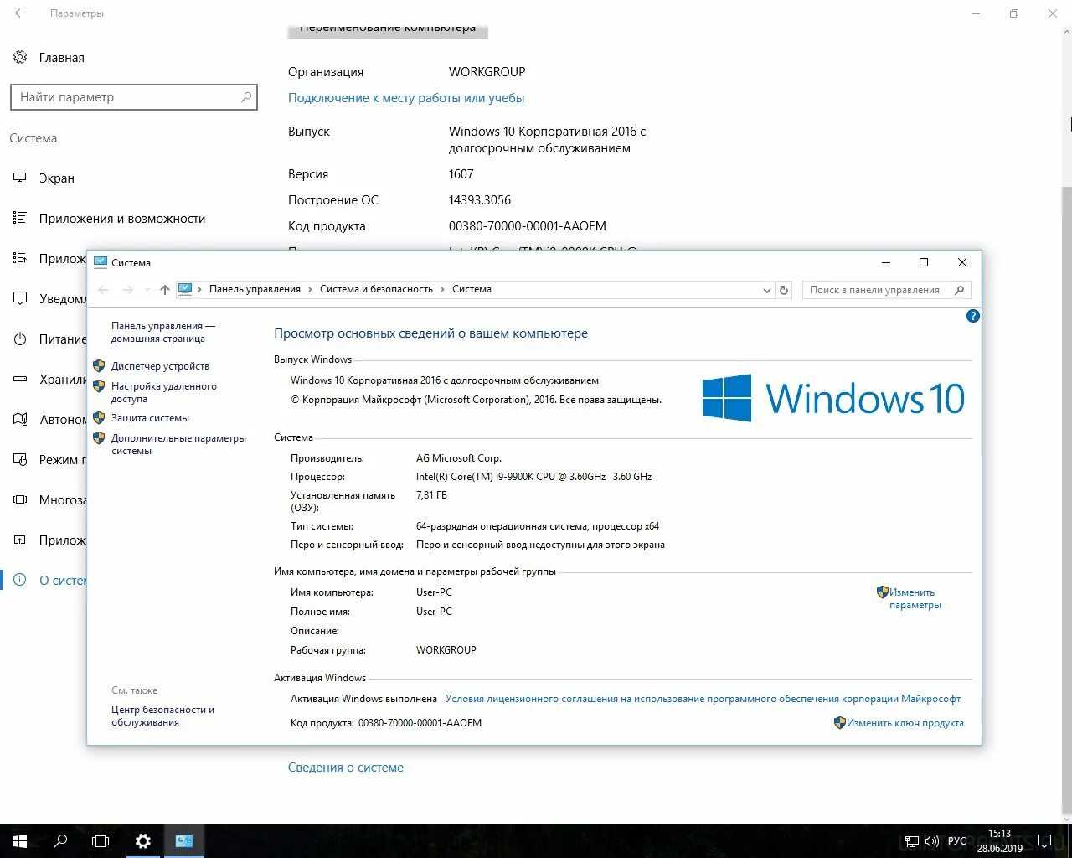Open the blue help question mark
The height and width of the screenshot is (858, 1072).
(x=972, y=316)
